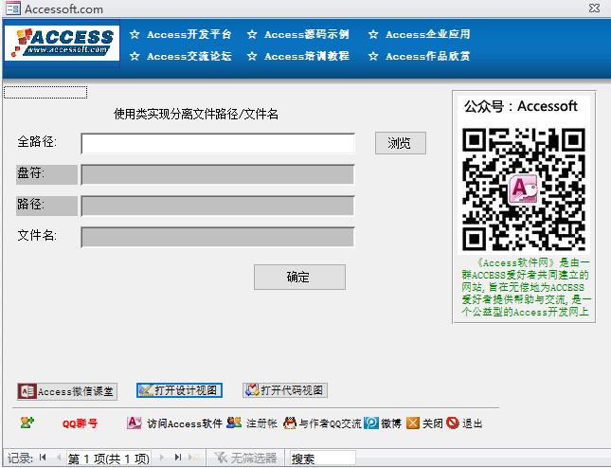The width and height of the screenshot is (611, 468).
Task: Click star icon beside Access作品欣赏
Action: (373, 56)
